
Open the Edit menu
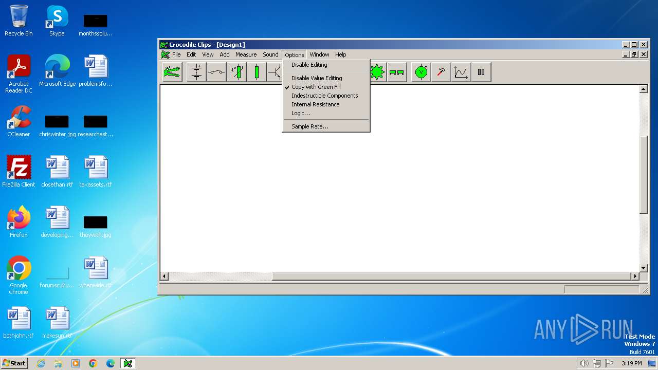tap(191, 54)
